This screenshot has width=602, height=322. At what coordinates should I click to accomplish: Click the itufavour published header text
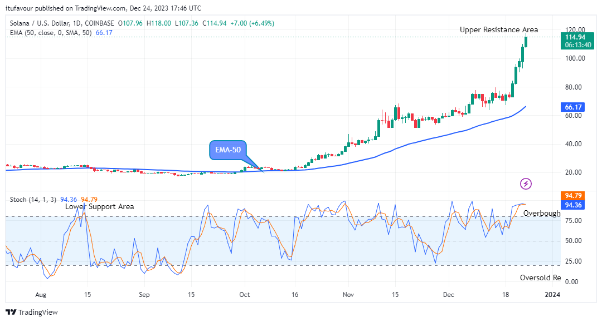(x=103, y=8)
